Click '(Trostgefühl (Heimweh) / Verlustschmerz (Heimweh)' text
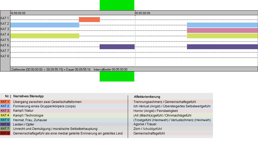Screen dimensions: 258x144 [x=172, y=120]
